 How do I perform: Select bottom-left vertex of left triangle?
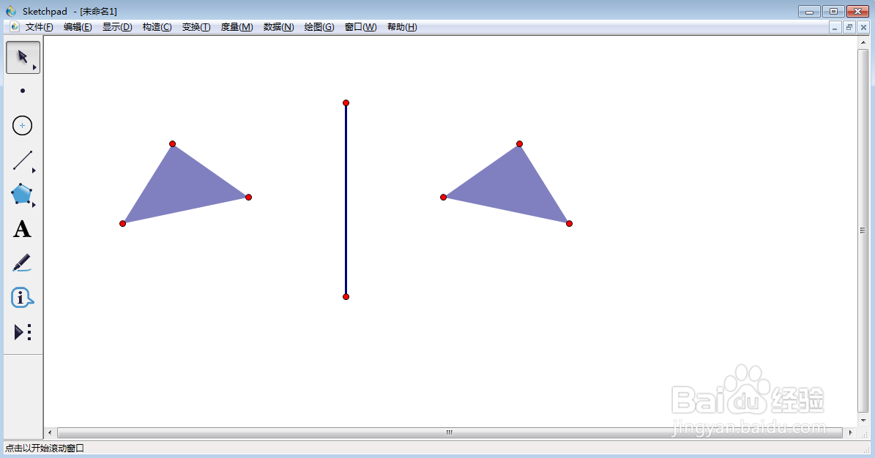[123, 224]
